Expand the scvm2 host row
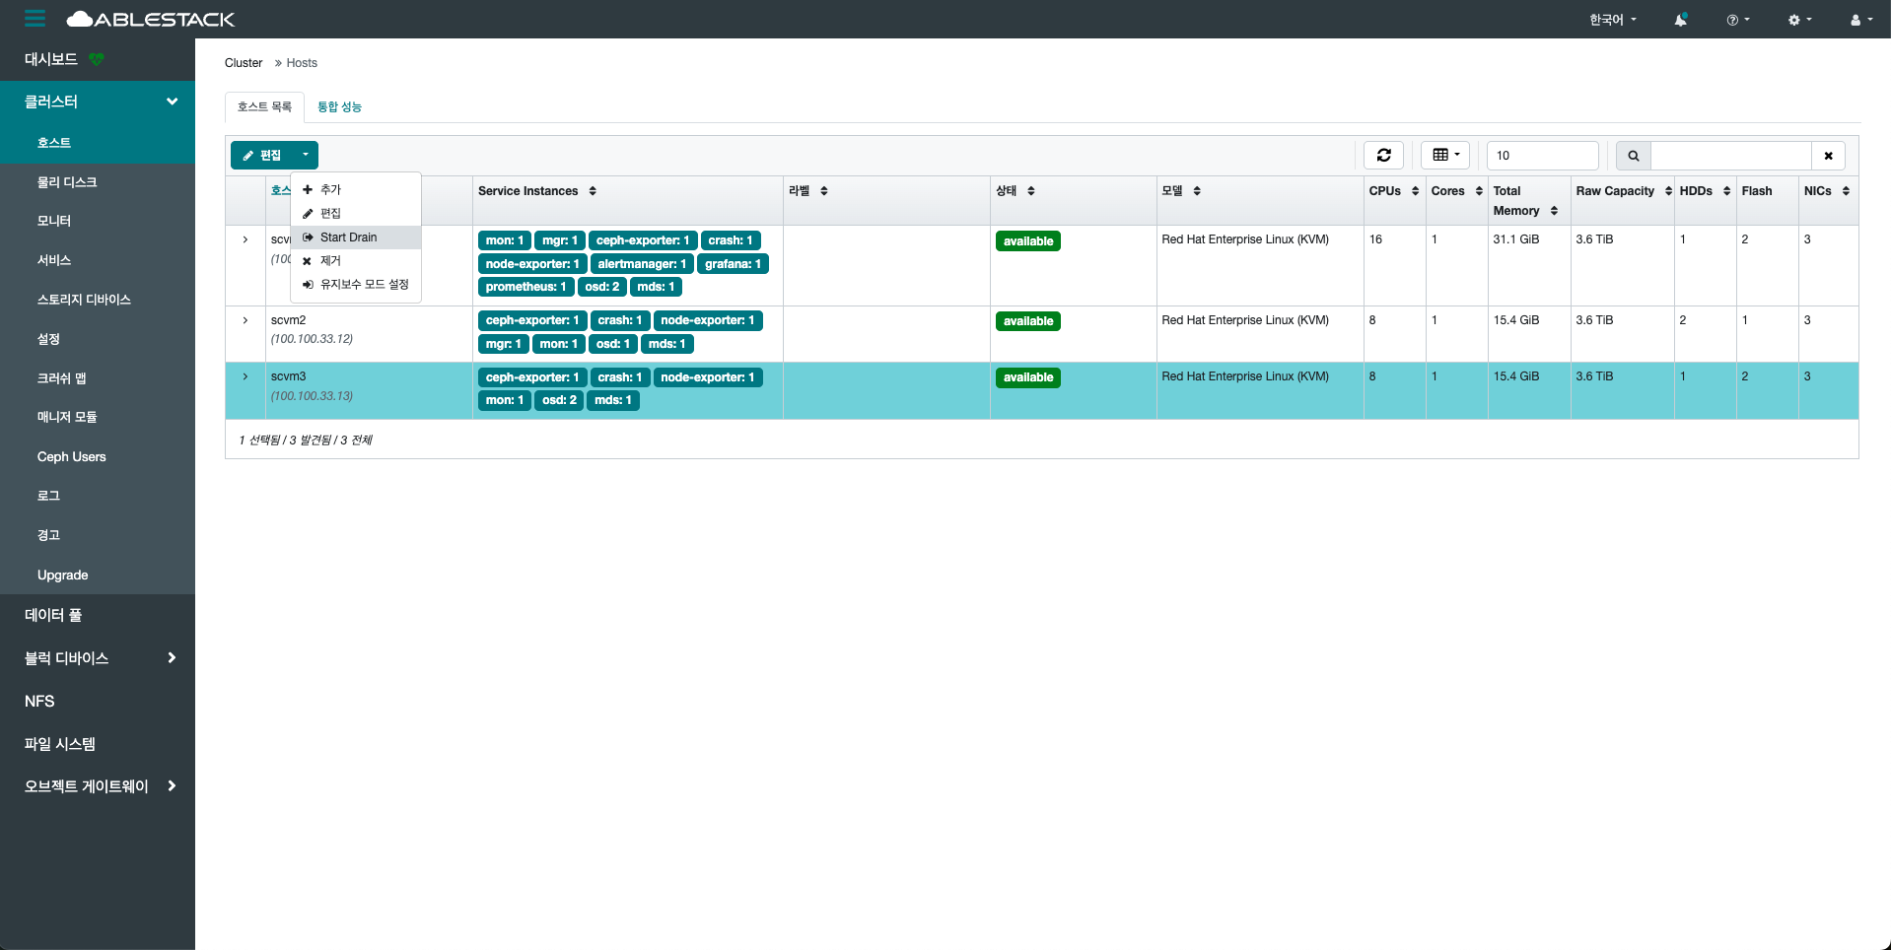The height and width of the screenshot is (950, 1891). [x=245, y=320]
